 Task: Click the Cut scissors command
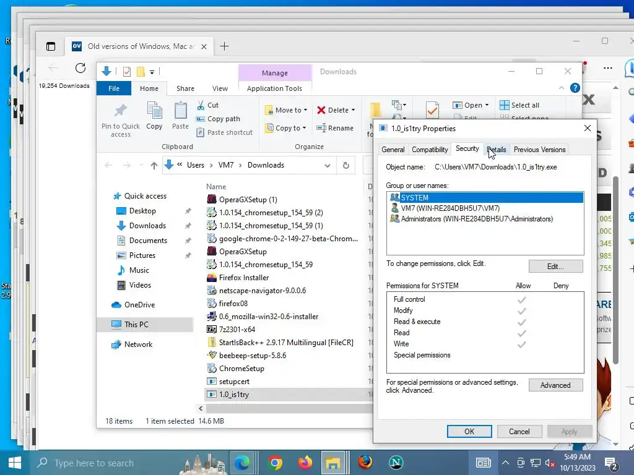pyautogui.click(x=208, y=105)
